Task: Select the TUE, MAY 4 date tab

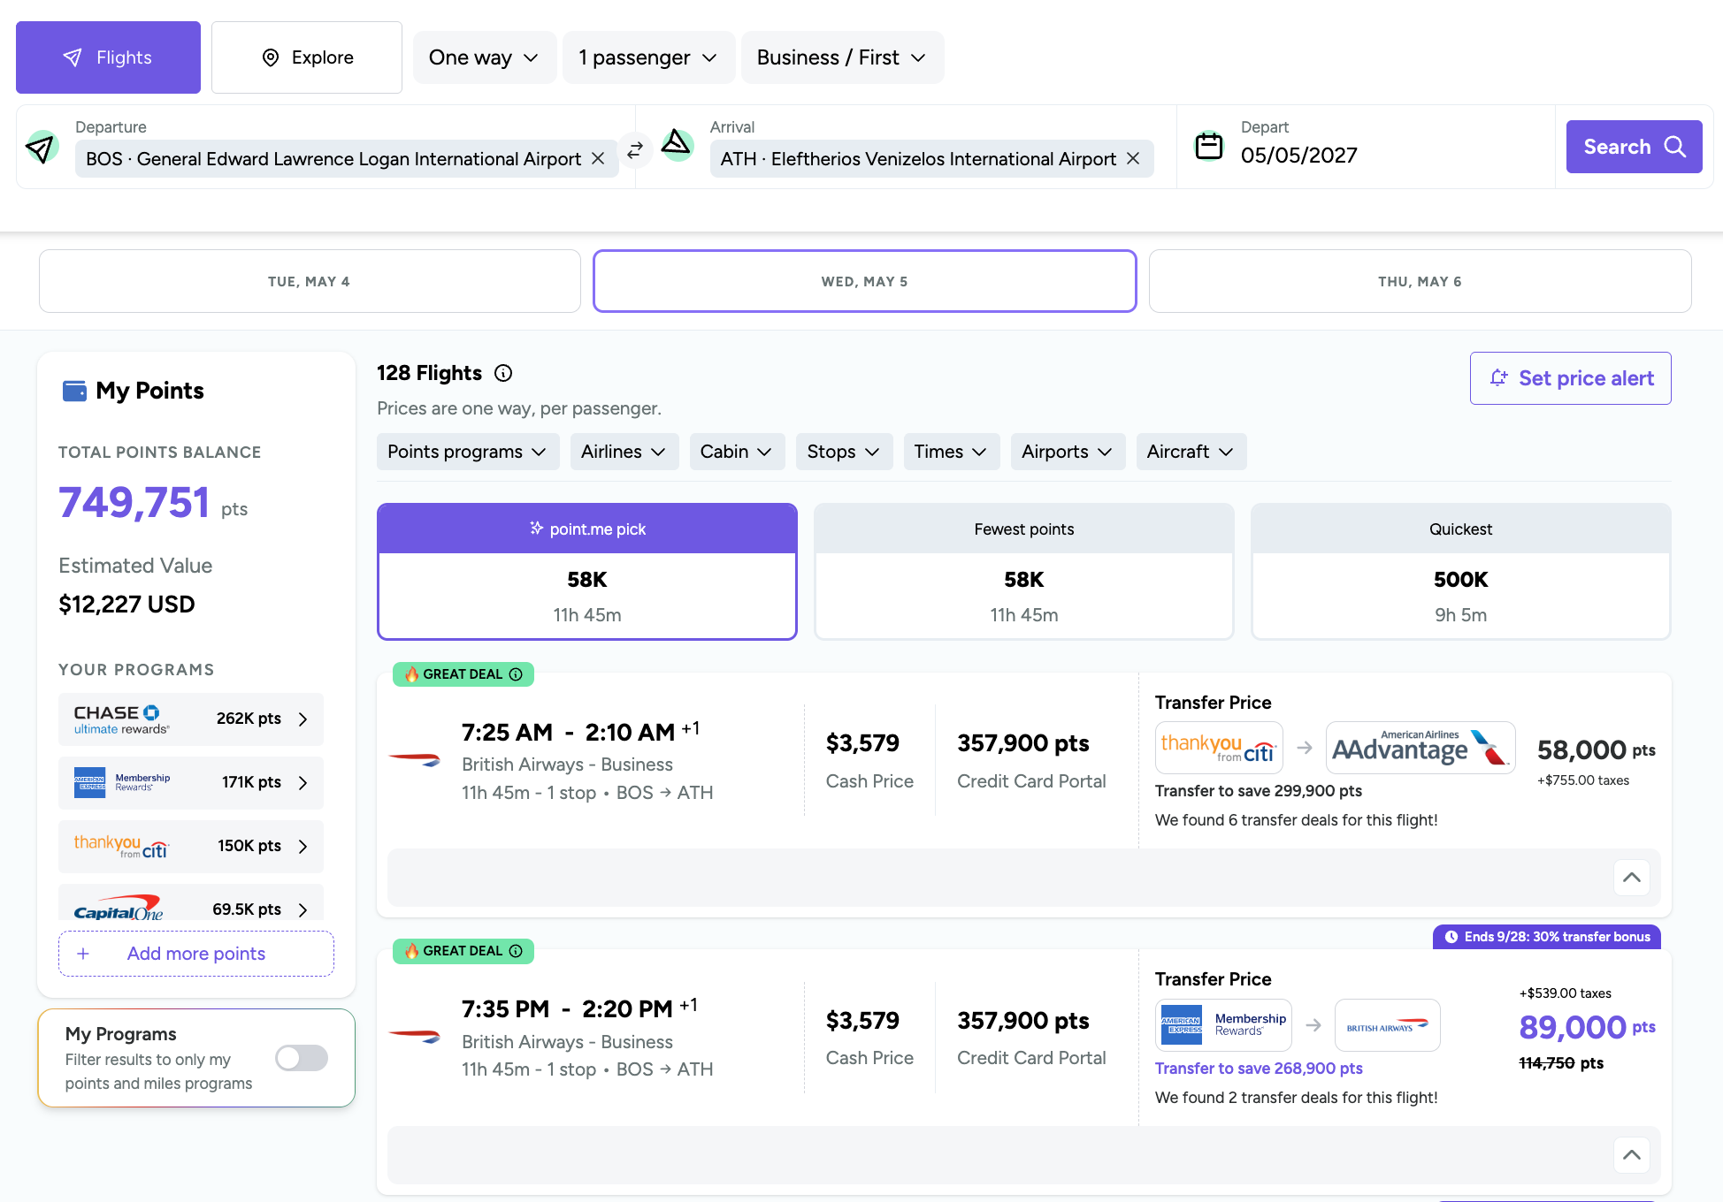Action: pyautogui.click(x=310, y=281)
